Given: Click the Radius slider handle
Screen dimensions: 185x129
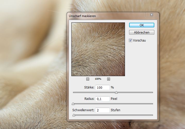Looking at the screenshot, I should [x=73, y=104].
